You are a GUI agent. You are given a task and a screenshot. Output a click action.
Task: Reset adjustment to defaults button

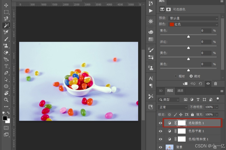[200, 84]
